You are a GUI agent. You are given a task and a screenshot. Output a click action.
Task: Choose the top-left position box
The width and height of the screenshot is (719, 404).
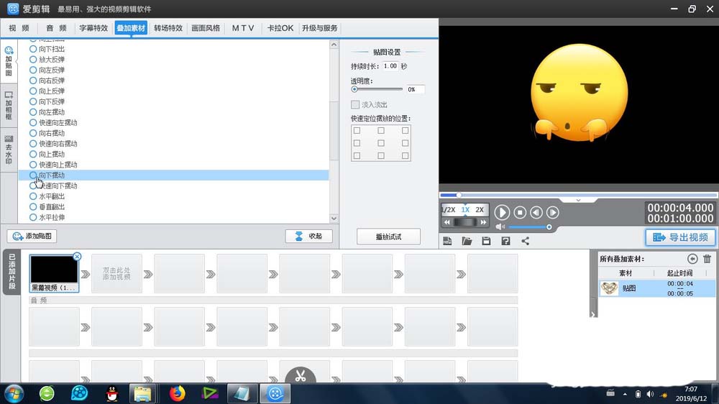point(357,131)
